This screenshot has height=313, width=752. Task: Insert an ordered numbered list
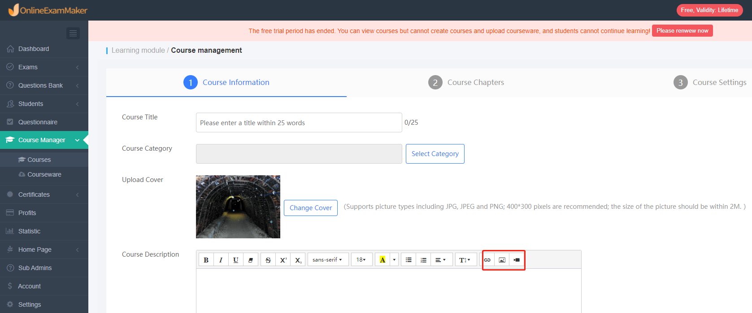click(423, 260)
